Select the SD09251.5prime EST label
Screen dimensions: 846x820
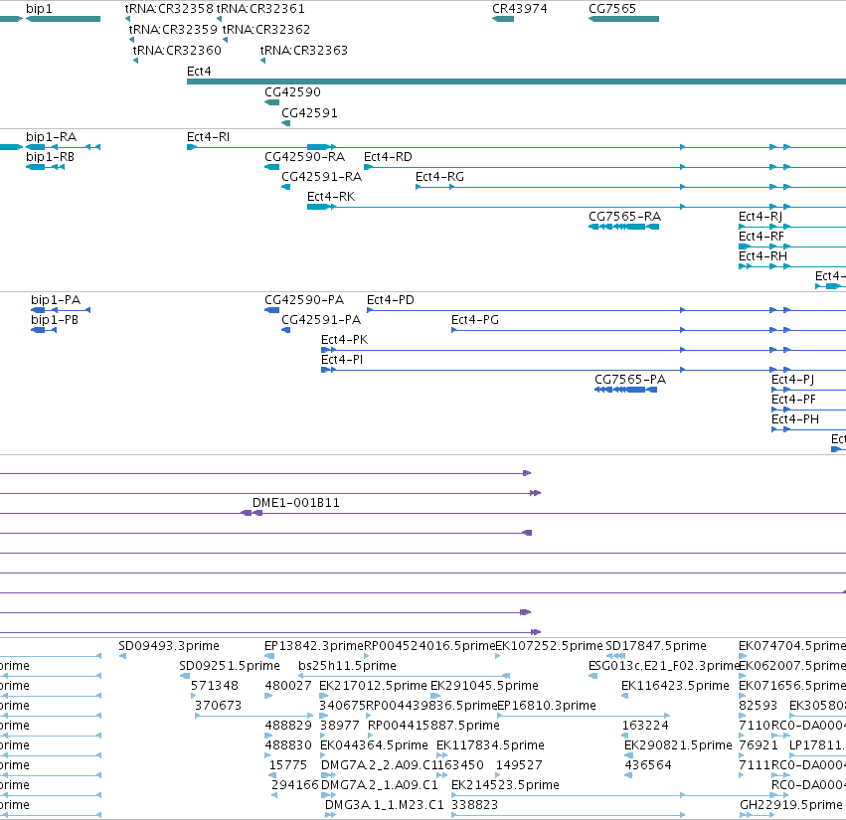(x=230, y=666)
